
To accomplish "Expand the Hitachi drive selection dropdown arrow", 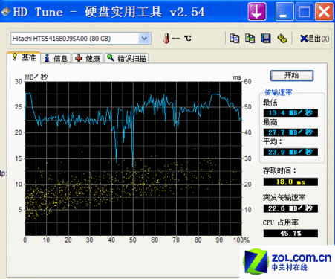I will 145,39.
